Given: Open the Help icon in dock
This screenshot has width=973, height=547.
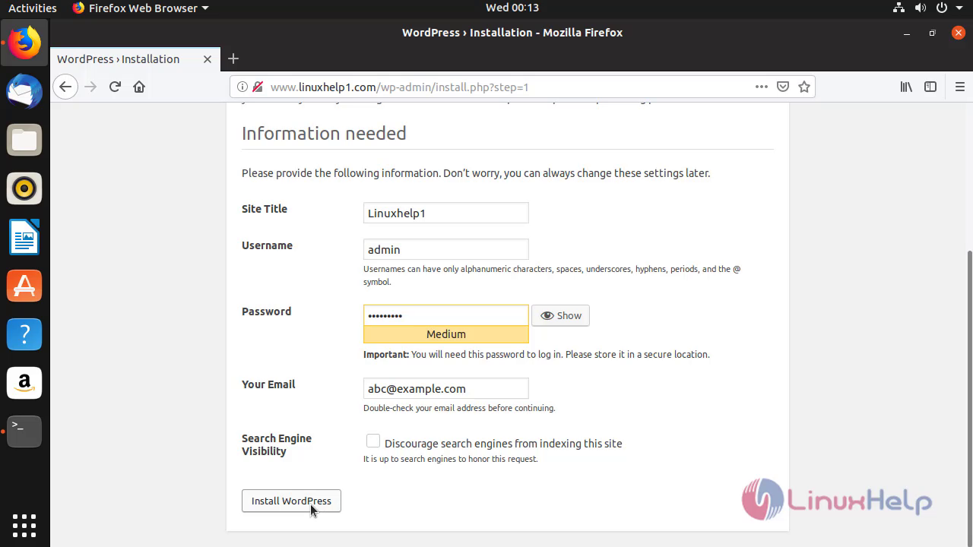Looking at the screenshot, I should click(x=24, y=334).
